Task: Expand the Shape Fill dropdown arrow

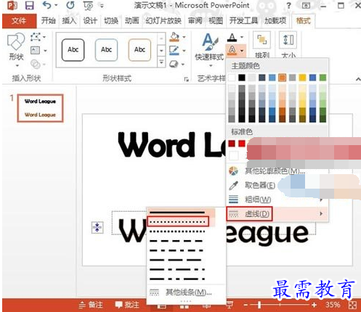Action: point(184,37)
